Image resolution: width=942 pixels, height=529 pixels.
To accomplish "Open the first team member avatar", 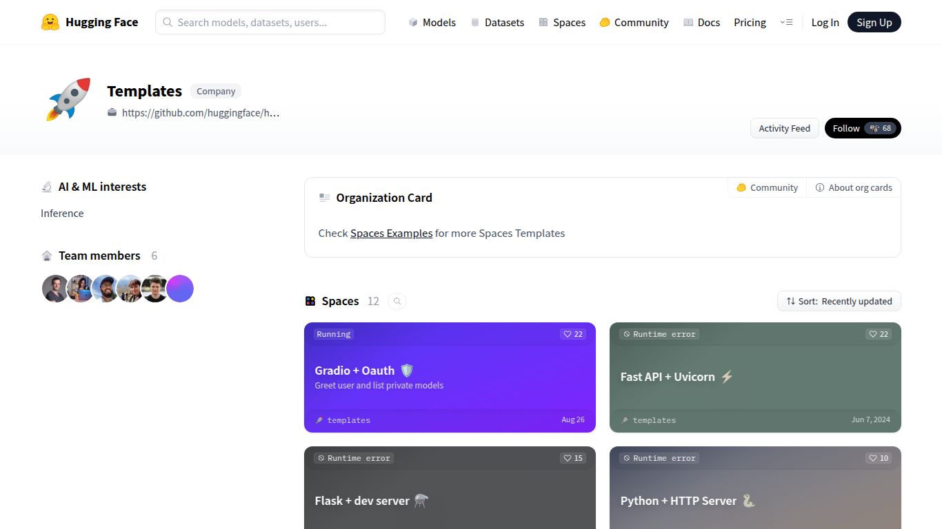I will point(55,289).
